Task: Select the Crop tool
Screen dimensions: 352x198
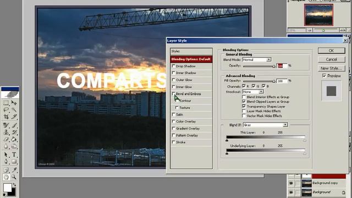Action: click(6, 116)
